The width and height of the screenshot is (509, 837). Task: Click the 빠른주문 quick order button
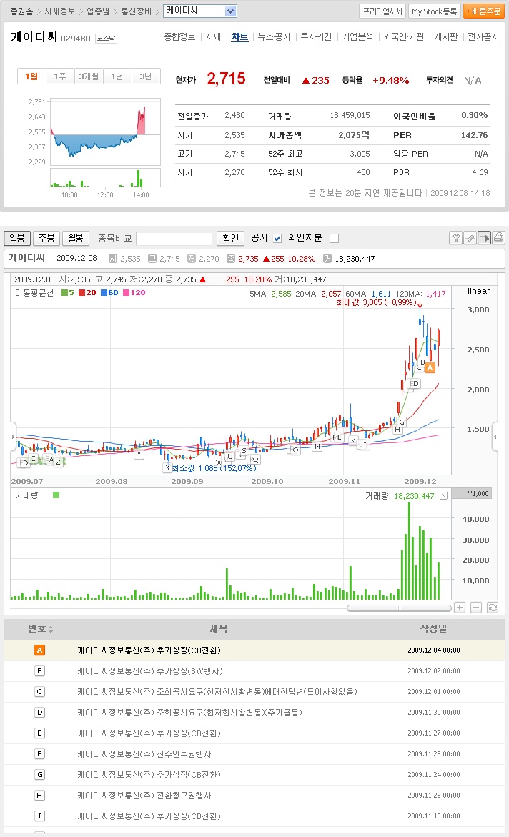tap(484, 11)
